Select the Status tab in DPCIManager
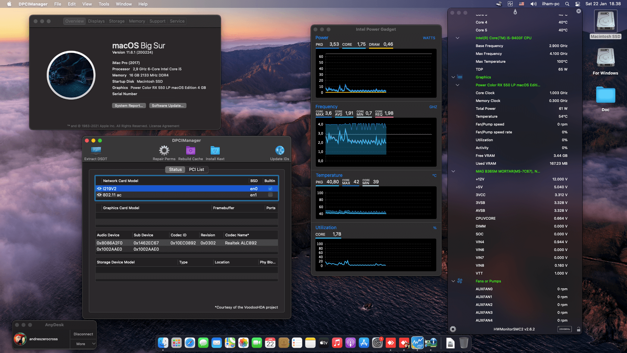627x353 pixels. pyautogui.click(x=175, y=169)
